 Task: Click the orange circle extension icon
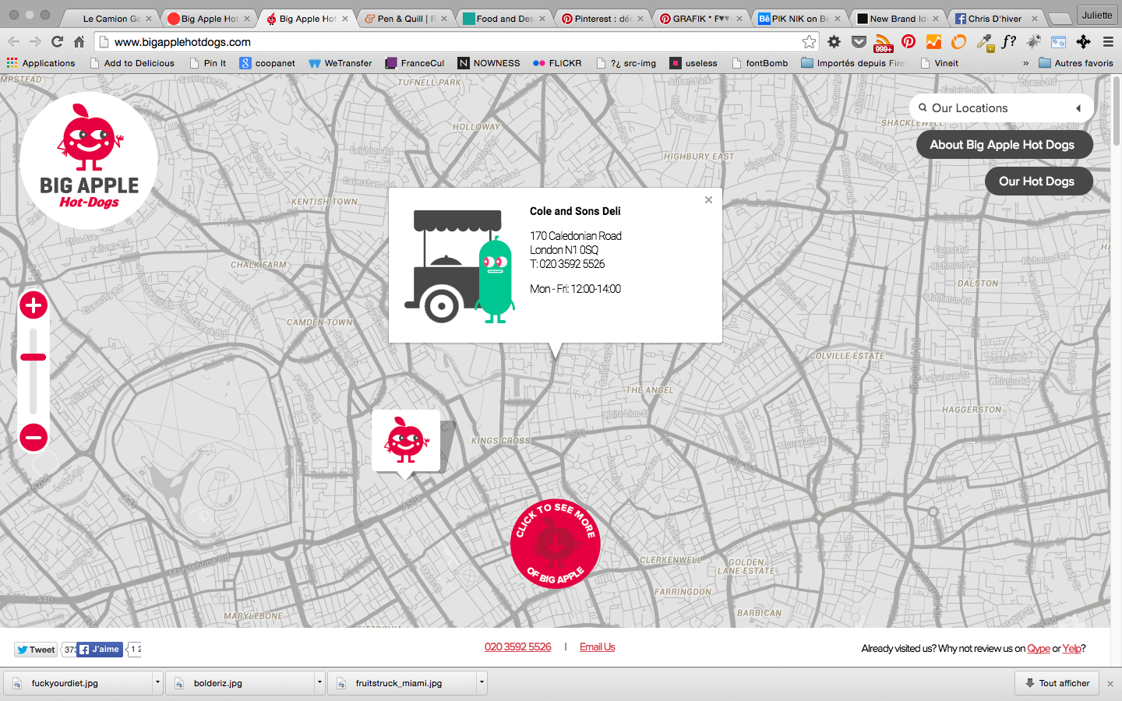(x=958, y=42)
